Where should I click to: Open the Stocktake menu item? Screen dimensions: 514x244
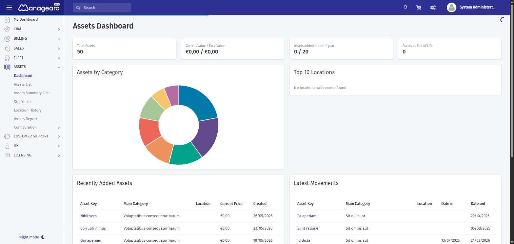(22, 102)
